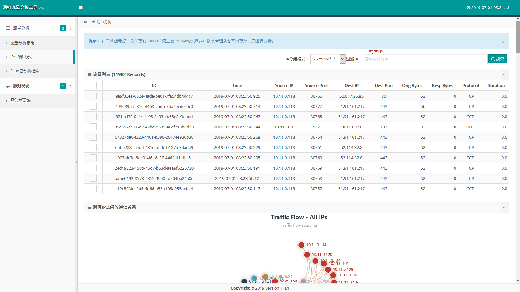
Task: Toggle the select-all checkbox in table header
Action: 93,85
